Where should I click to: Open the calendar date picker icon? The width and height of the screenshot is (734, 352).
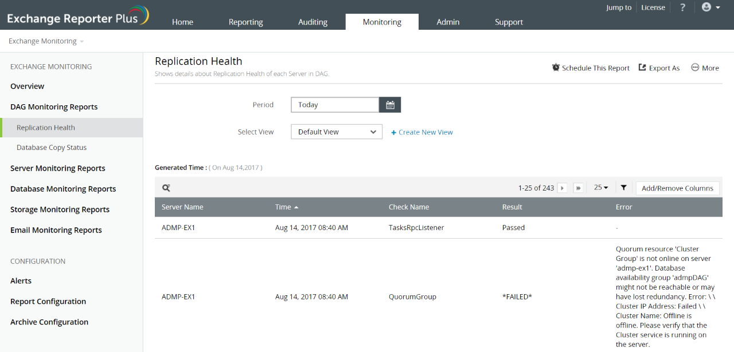390,105
